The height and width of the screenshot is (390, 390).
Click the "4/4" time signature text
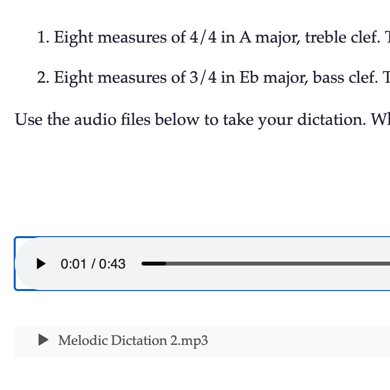(x=203, y=37)
